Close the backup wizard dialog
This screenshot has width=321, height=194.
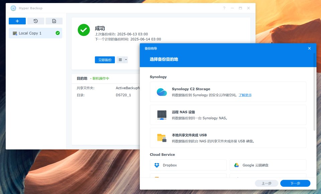[309, 48]
